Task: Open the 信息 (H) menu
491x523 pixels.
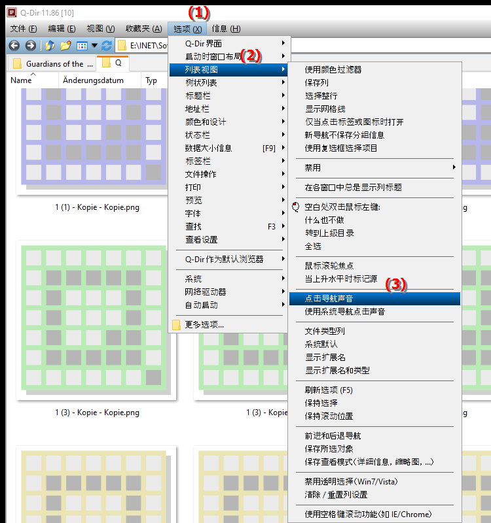Action: 226,29
